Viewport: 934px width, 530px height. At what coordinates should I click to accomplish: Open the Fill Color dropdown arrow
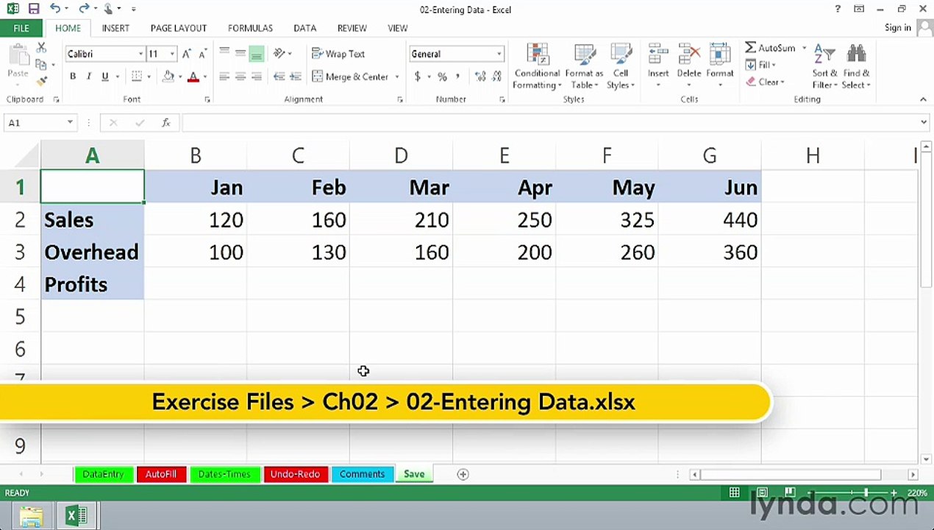(x=180, y=77)
